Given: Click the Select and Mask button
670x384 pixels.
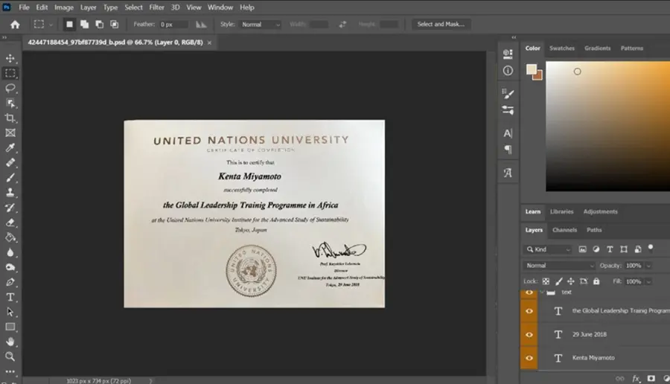Looking at the screenshot, I should 441,25.
